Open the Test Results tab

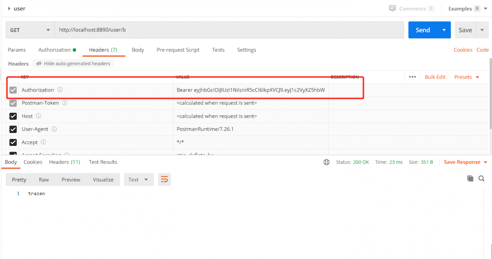pyautogui.click(x=103, y=162)
